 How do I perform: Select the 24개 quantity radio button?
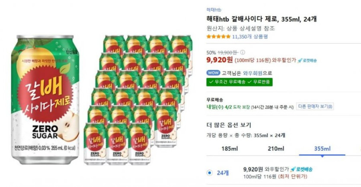point(210,173)
